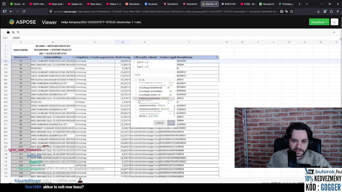Click formula bar value 140000
This screenshot has height=192, width=342.
[16, 38]
